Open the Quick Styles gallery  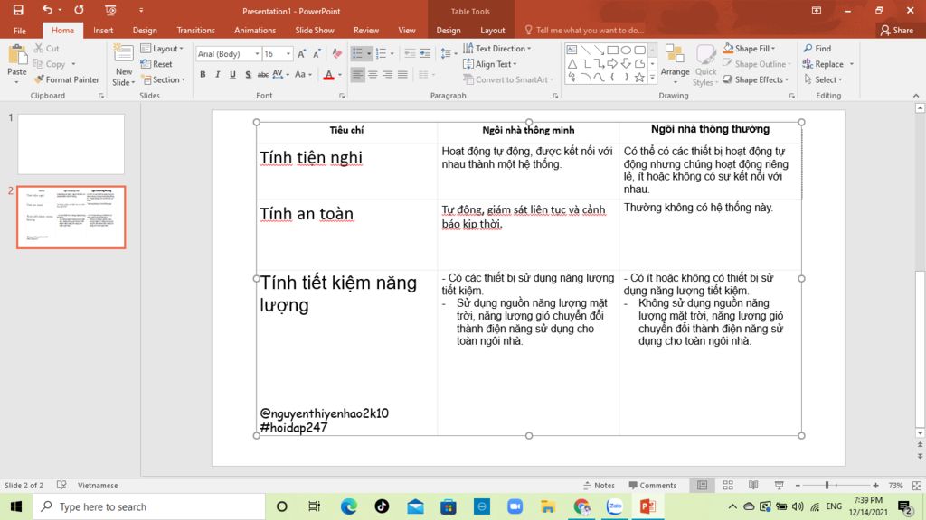click(x=705, y=65)
